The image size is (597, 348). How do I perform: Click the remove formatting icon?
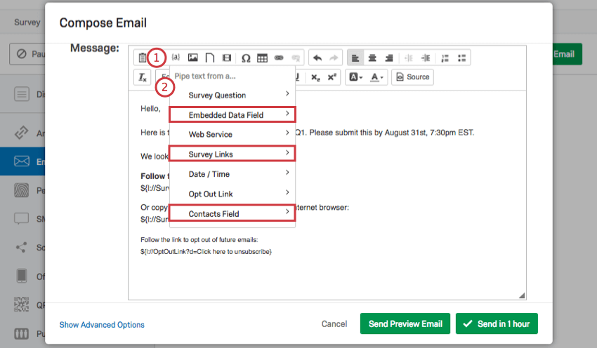point(143,76)
